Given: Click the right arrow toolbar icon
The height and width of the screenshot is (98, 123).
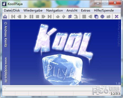Looking at the screenshot, I should pos(64,17).
